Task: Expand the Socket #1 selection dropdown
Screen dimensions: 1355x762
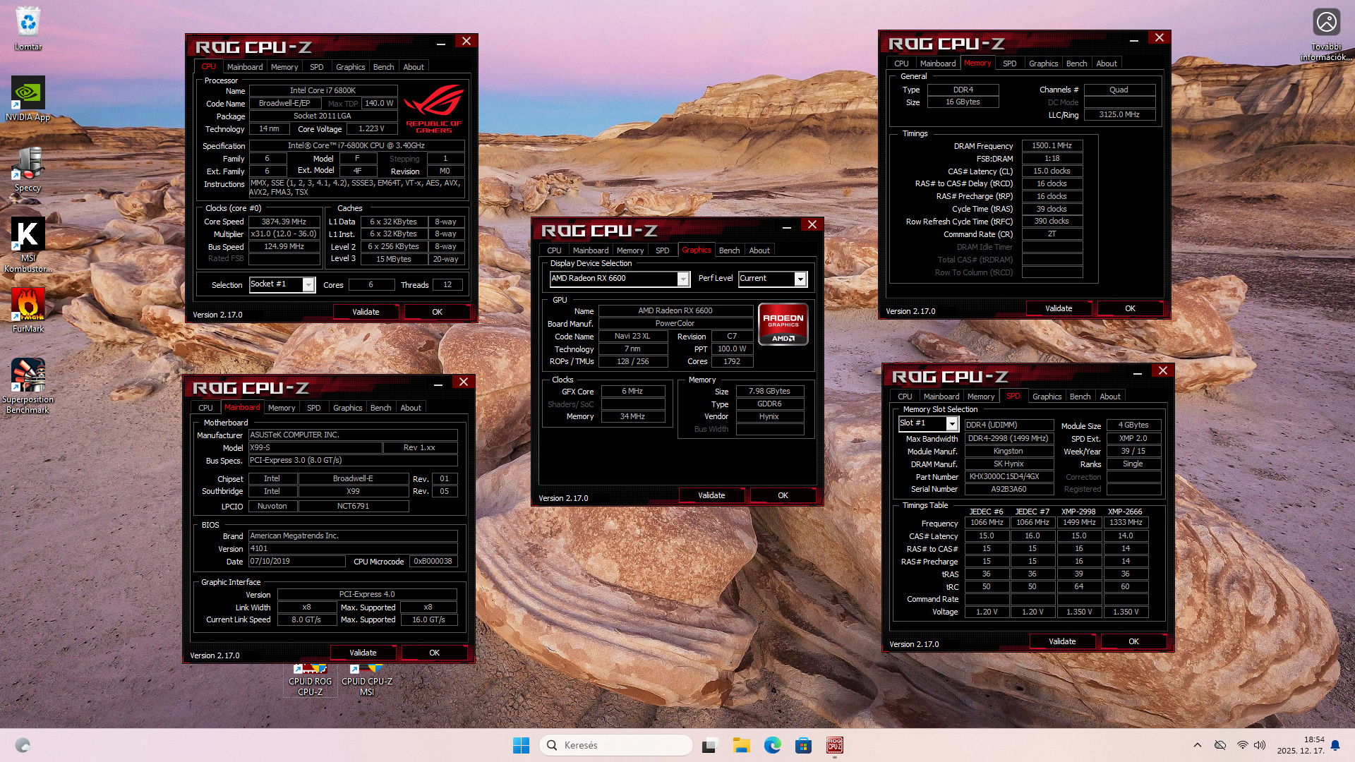Action: coord(308,284)
